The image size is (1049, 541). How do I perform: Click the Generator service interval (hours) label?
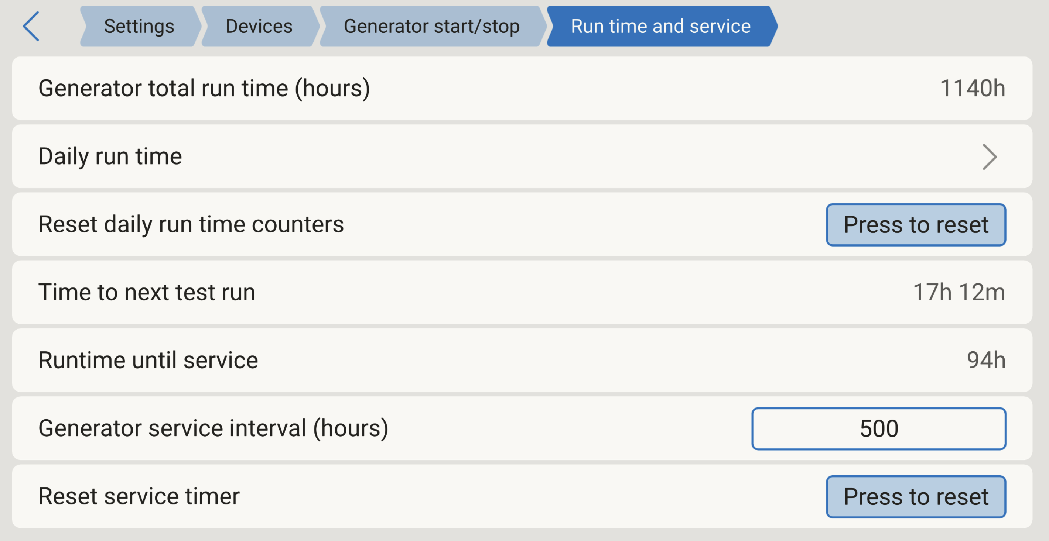213,428
